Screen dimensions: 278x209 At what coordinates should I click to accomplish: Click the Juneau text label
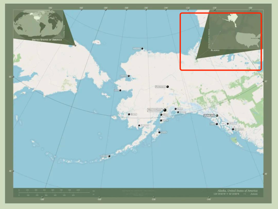click(x=209, y=116)
